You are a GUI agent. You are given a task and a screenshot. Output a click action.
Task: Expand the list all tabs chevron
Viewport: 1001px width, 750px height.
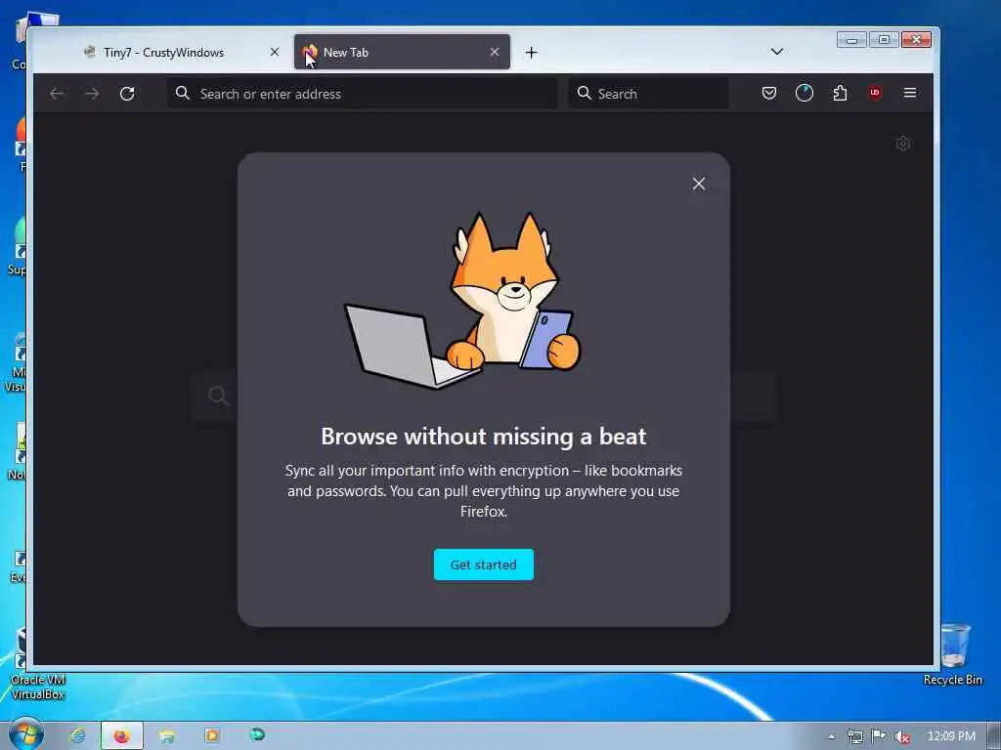click(776, 52)
